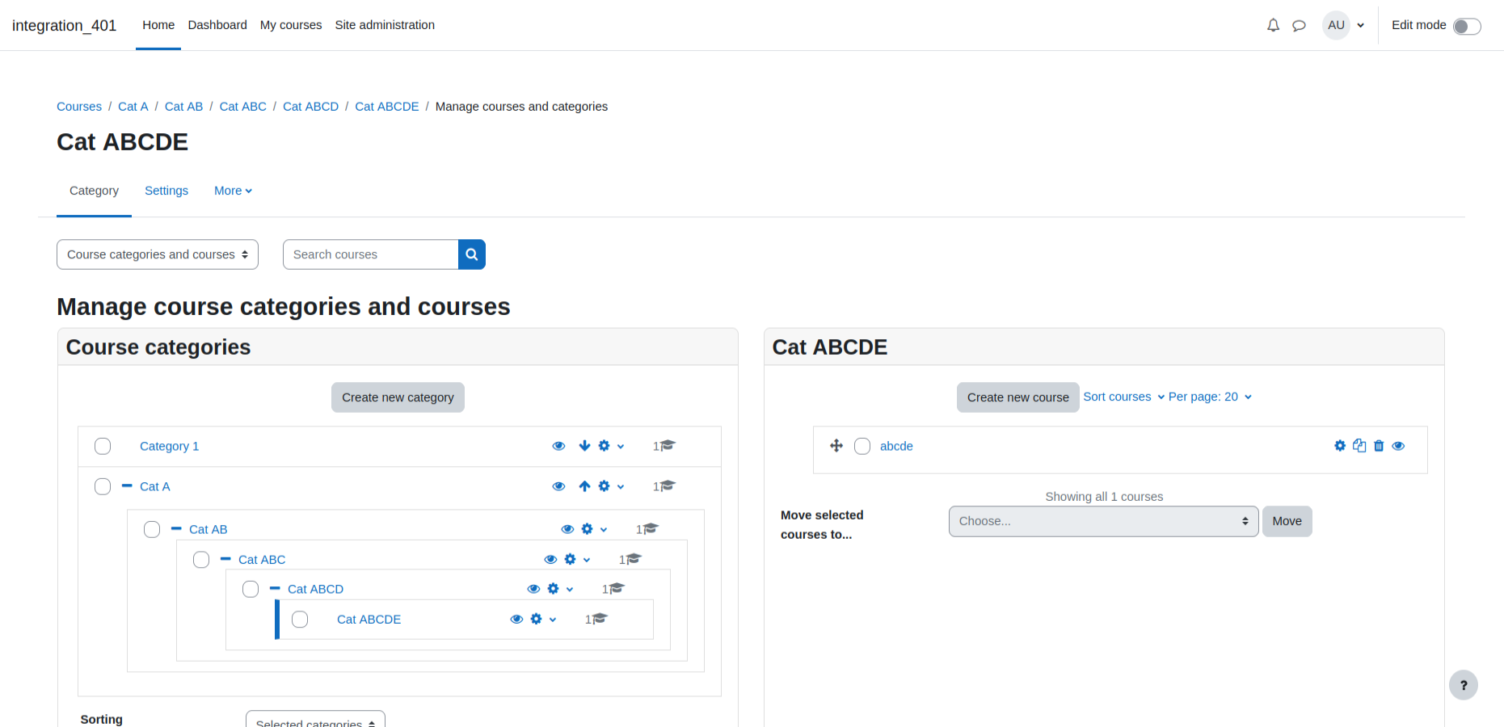Check the Cat A checkbox

[103, 486]
